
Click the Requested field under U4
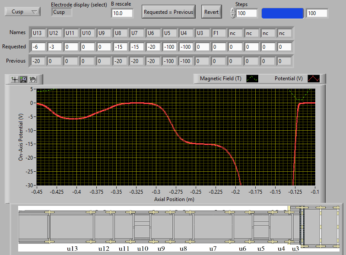[186, 47]
